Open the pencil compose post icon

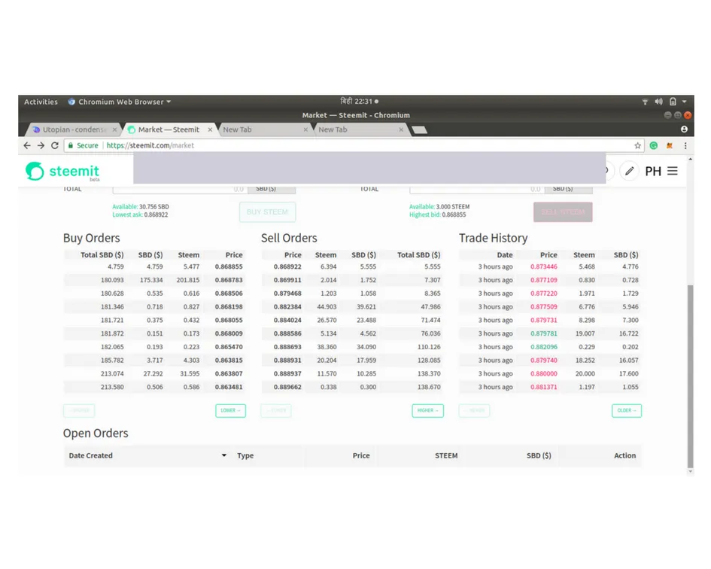(630, 171)
